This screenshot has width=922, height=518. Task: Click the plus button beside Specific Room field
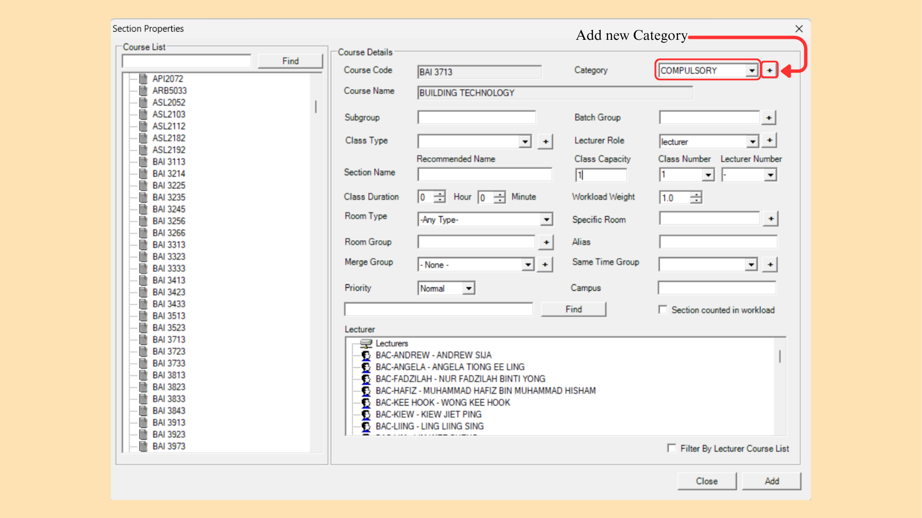(771, 219)
